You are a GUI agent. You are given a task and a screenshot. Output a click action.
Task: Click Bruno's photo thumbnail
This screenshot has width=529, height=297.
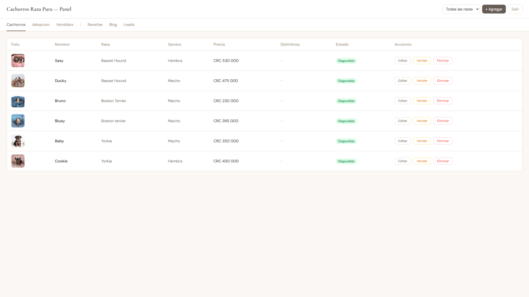pyautogui.click(x=18, y=101)
